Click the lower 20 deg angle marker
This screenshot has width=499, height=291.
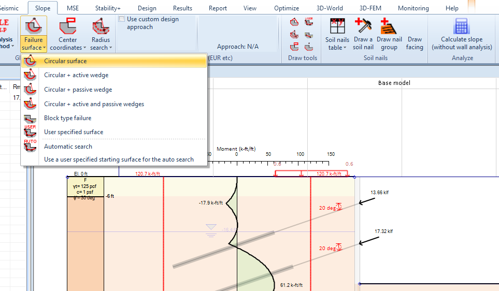click(x=330, y=248)
